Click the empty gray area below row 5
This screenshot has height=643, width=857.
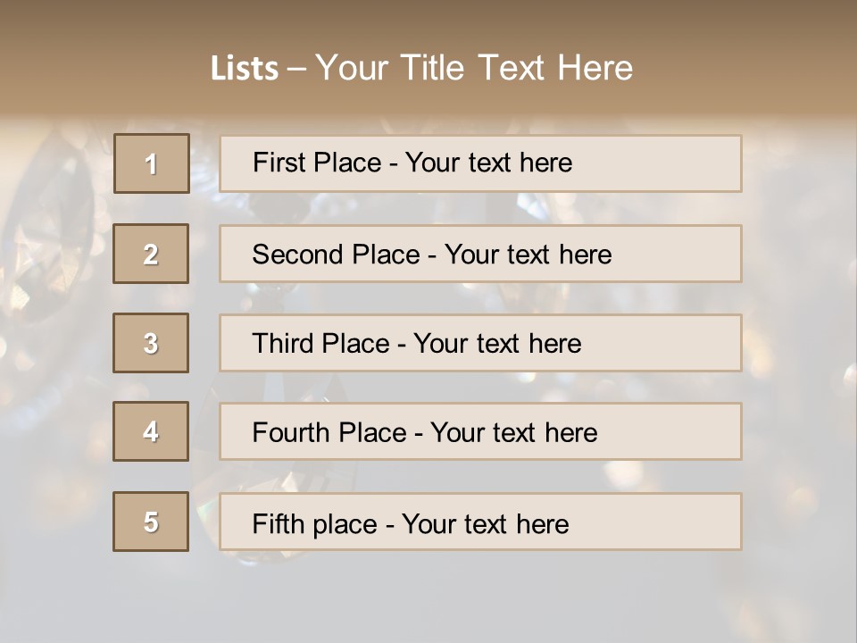point(428,597)
